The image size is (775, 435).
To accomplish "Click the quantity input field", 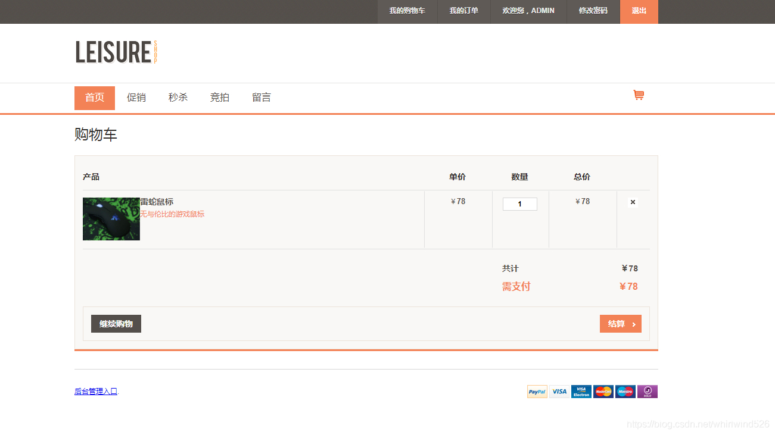I will (519, 204).
